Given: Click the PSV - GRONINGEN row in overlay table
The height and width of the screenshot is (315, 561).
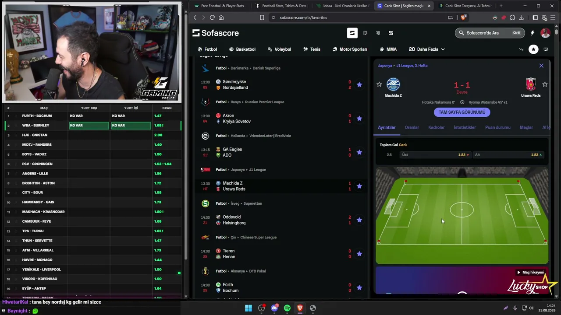Looking at the screenshot, I should click(x=93, y=164).
